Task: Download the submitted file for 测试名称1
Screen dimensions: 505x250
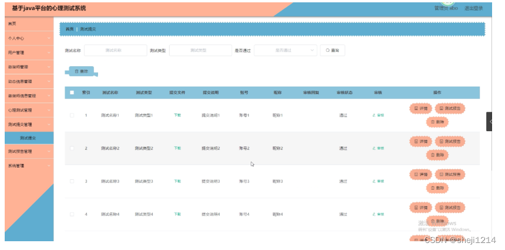Action: [177, 115]
